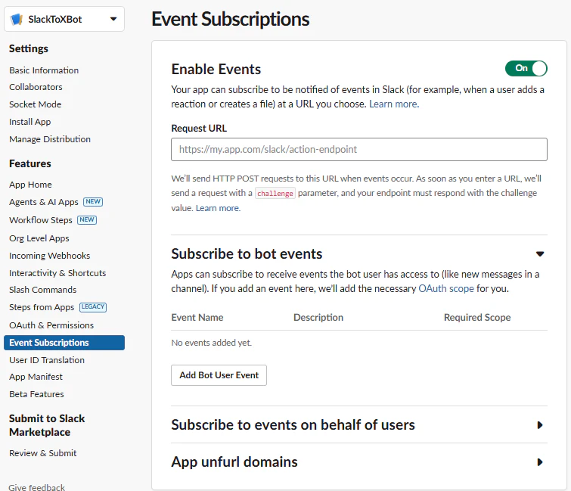
Task: Open Socket Mode settings
Action: point(36,104)
